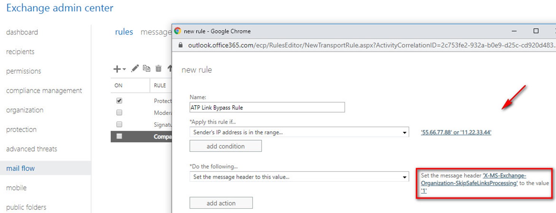
Task: Uncheck the Protect rule checkbox
Action: click(x=119, y=101)
